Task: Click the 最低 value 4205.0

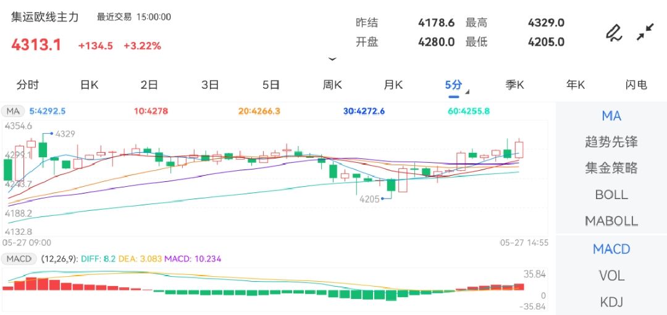Action: coord(546,42)
